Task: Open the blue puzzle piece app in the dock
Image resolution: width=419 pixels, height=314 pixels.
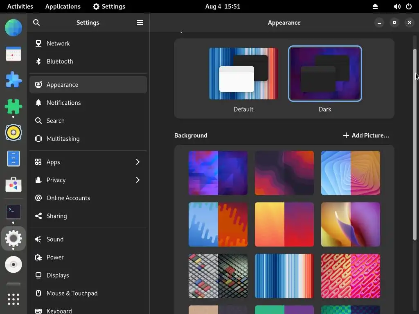Action: point(14,80)
